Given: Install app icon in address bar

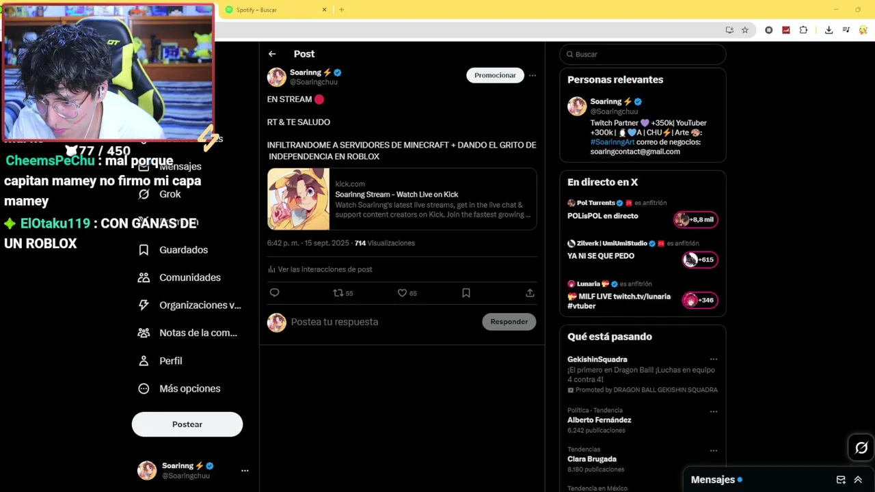Looking at the screenshot, I should 729,30.
